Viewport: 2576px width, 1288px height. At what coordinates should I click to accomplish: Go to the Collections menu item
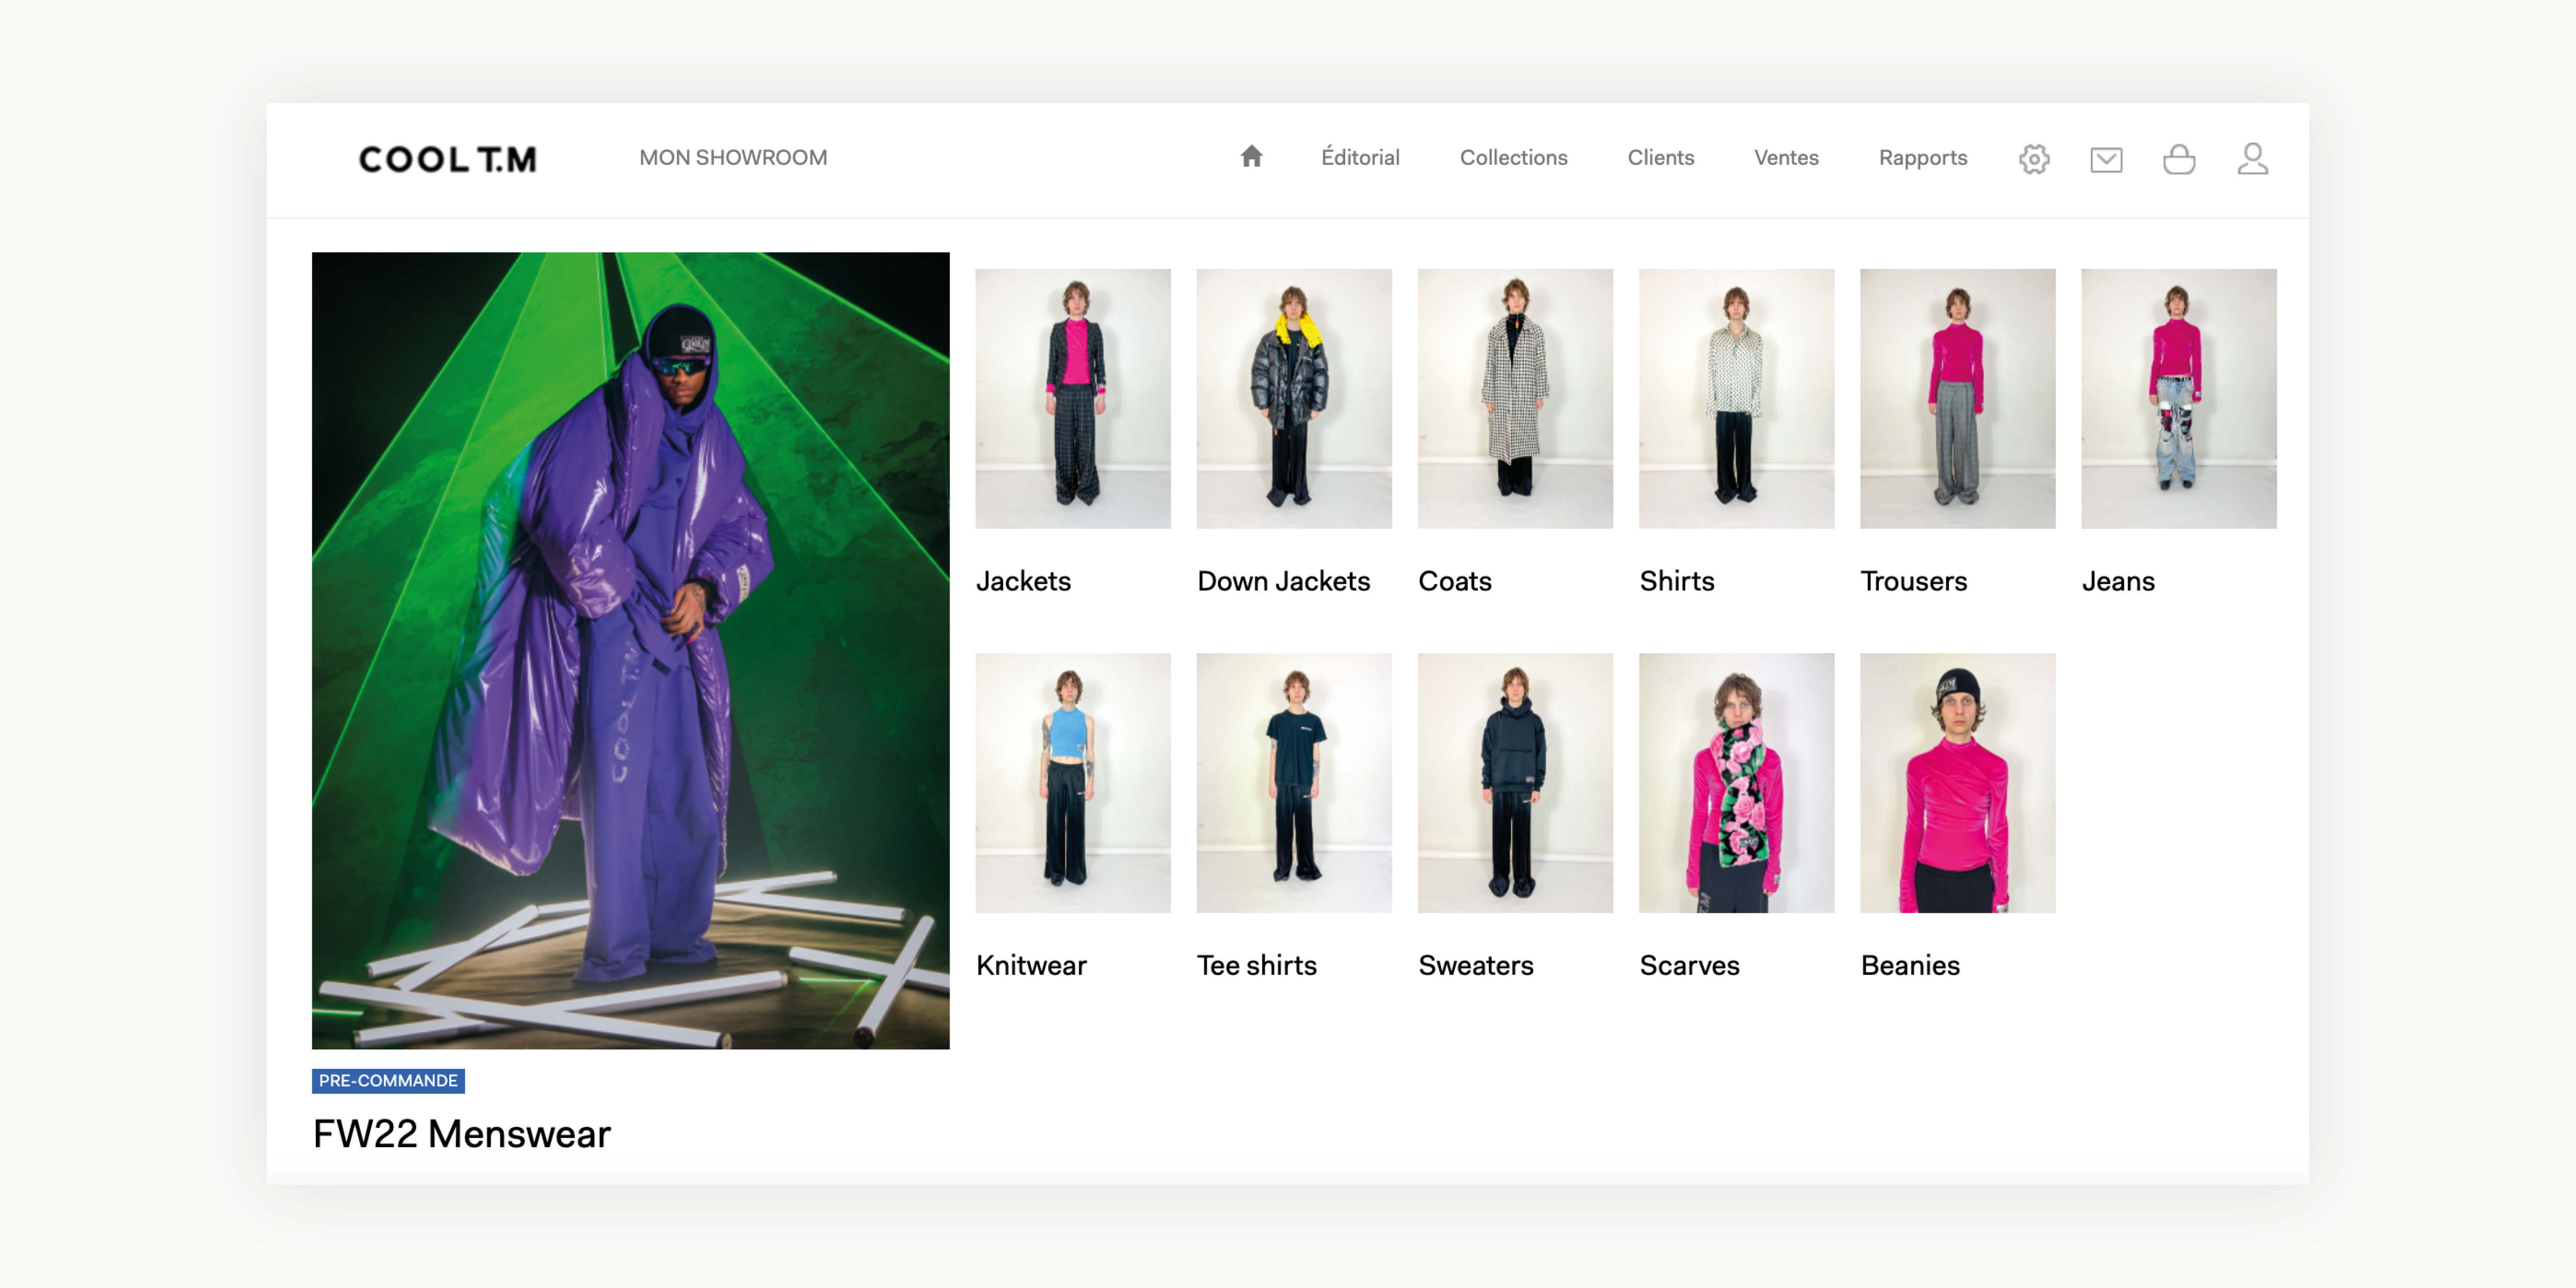click(x=1513, y=158)
